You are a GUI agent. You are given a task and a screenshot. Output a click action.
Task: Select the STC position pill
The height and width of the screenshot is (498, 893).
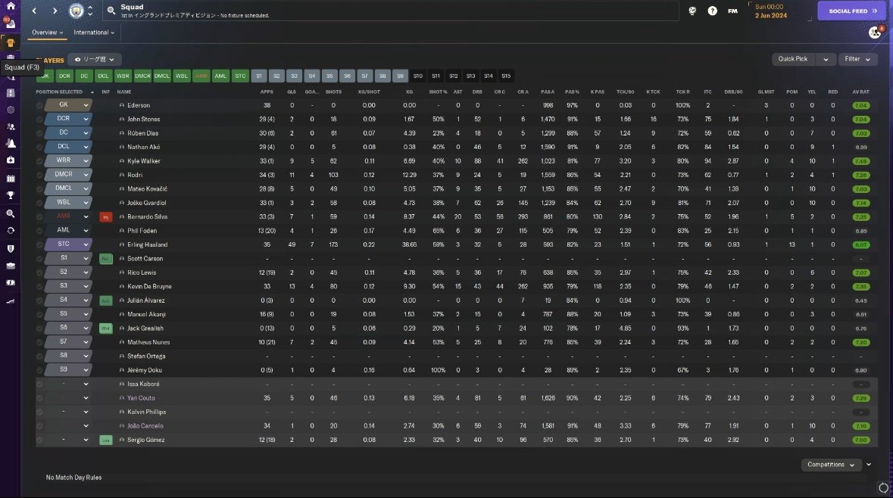[x=240, y=76]
